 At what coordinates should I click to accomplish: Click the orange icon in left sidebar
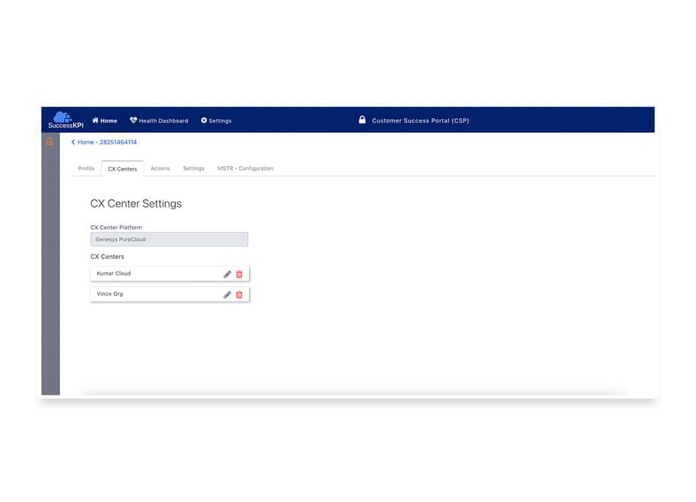49,142
